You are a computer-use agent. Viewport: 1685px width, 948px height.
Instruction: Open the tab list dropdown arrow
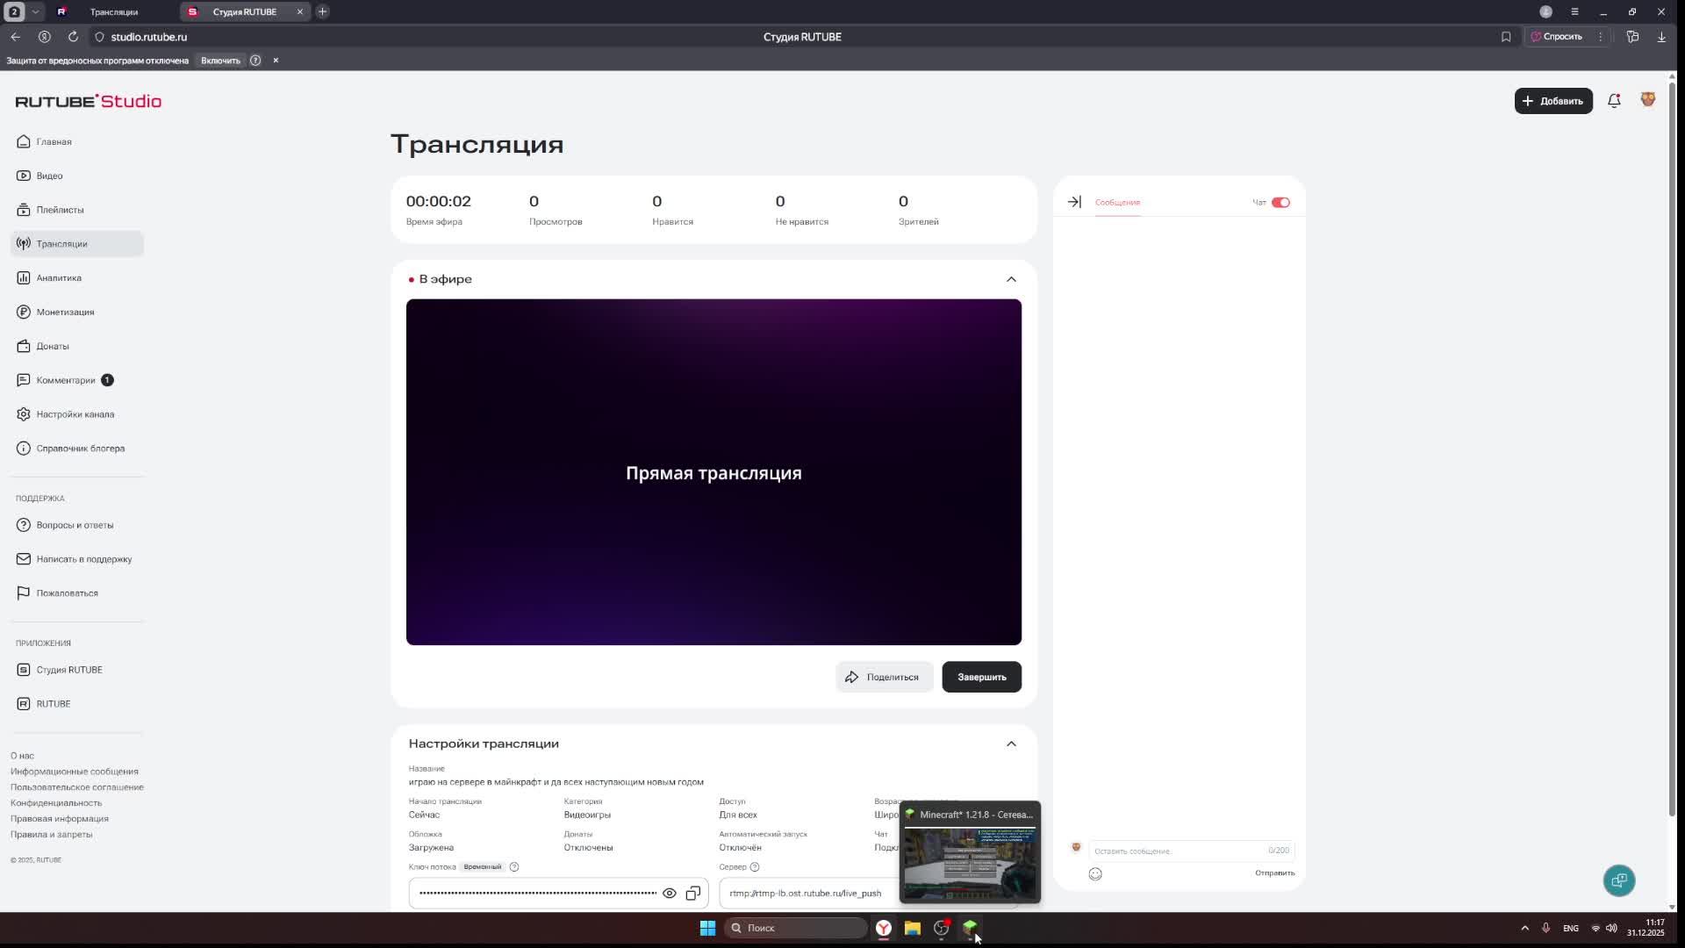coord(35,11)
